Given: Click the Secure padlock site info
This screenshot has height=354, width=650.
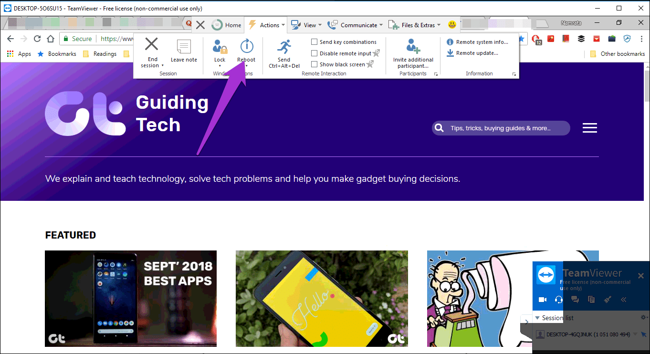Looking at the screenshot, I should click(x=77, y=39).
